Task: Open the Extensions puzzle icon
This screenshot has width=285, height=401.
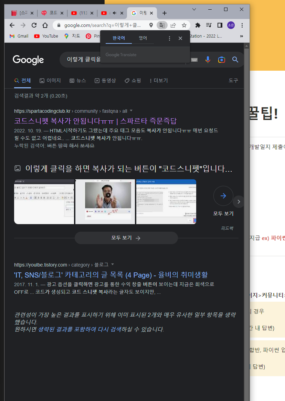Action: (198, 25)
